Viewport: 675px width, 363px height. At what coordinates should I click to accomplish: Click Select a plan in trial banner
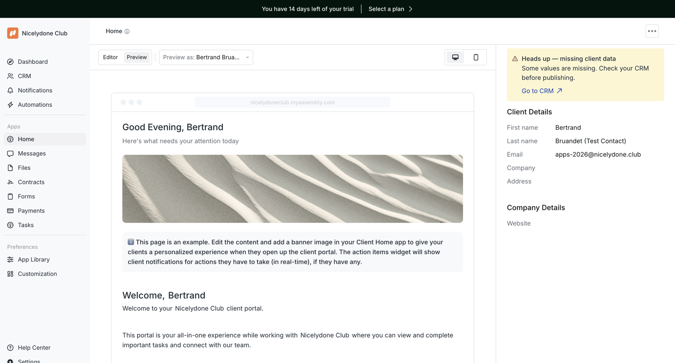391,9
